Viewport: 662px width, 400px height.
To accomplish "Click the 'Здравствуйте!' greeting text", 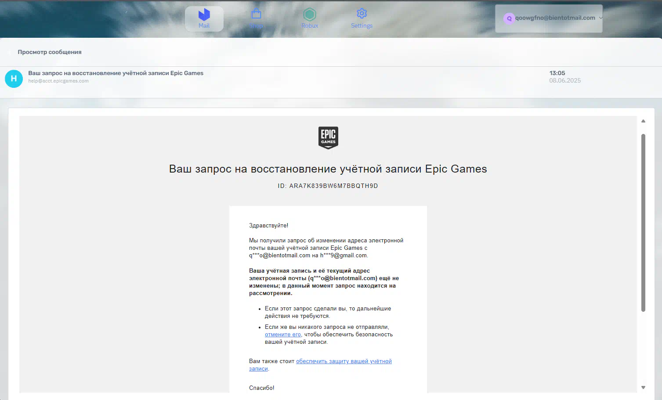I will 268,226.
